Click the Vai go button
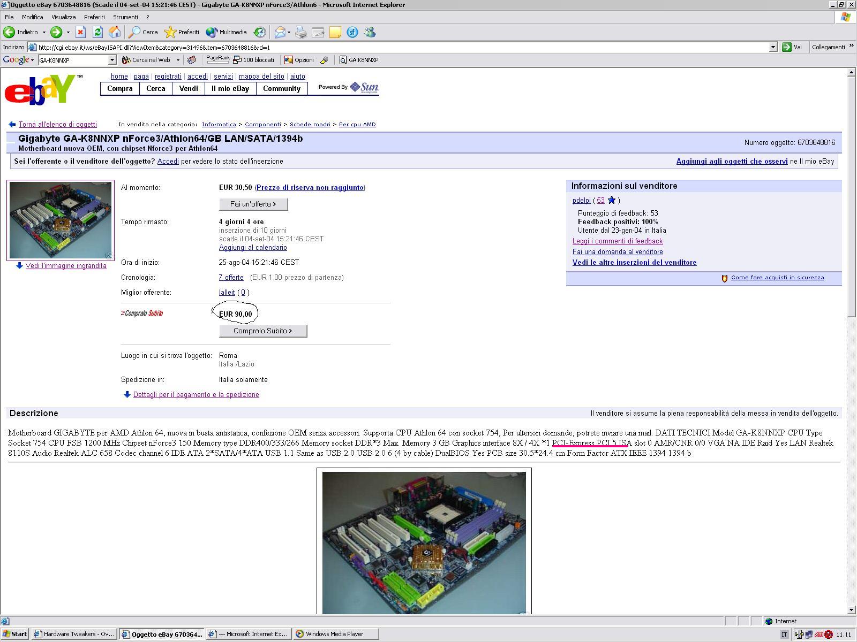Image resolution: width=857 pixels, height=642 pixels. [792, 47]
